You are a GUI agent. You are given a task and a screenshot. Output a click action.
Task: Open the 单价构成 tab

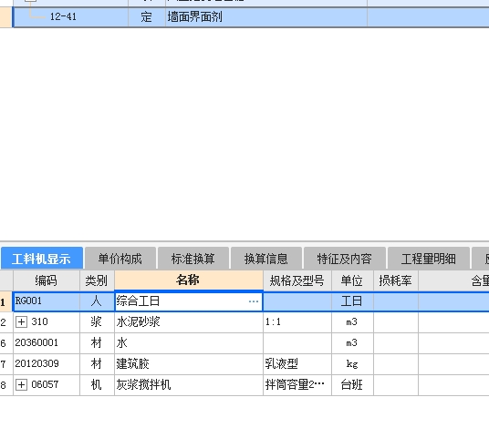coord(120,259)
